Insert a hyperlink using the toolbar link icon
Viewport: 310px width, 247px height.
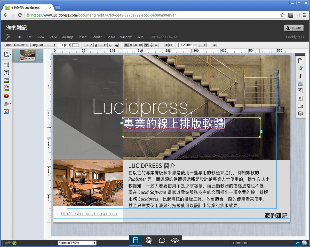(214, 45)
